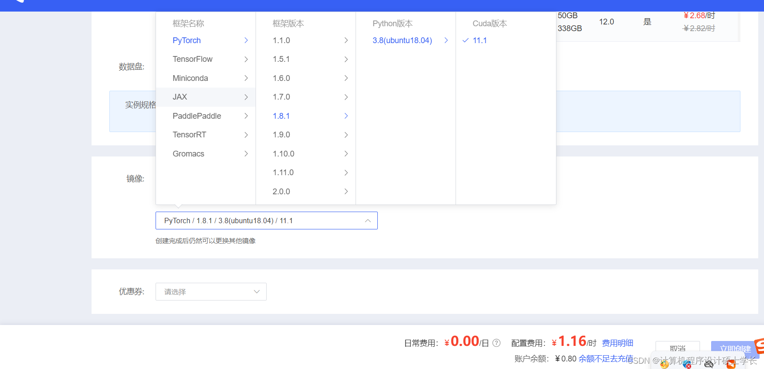Select TensorRT framework entry
Screen dimensions: 764x369
point(206,135)
